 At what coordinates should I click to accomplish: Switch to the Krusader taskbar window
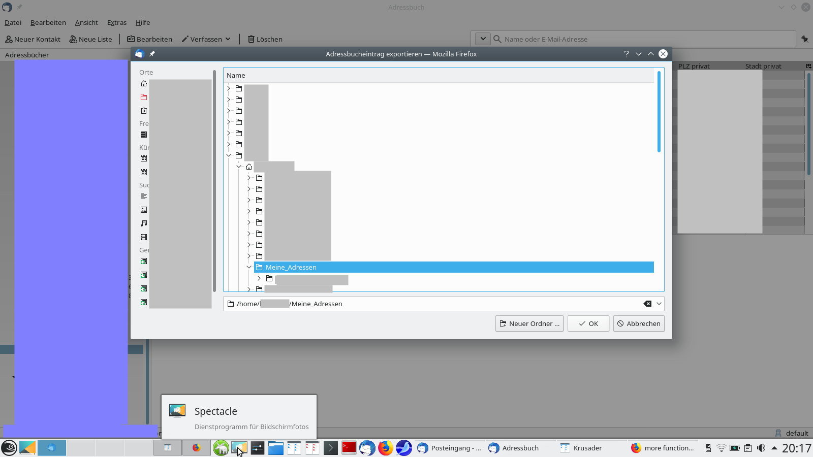point(591,448)
